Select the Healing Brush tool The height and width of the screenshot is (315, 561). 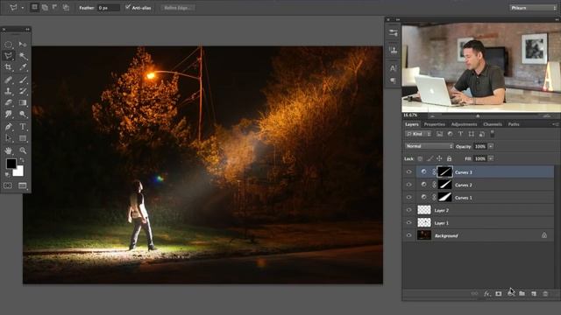coord(8,80)
